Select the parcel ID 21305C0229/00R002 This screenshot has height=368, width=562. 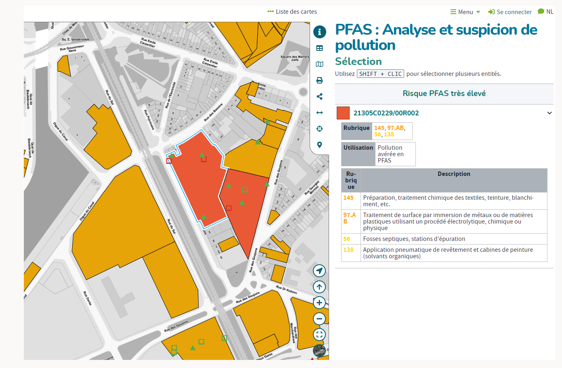(x=386, y=113)
